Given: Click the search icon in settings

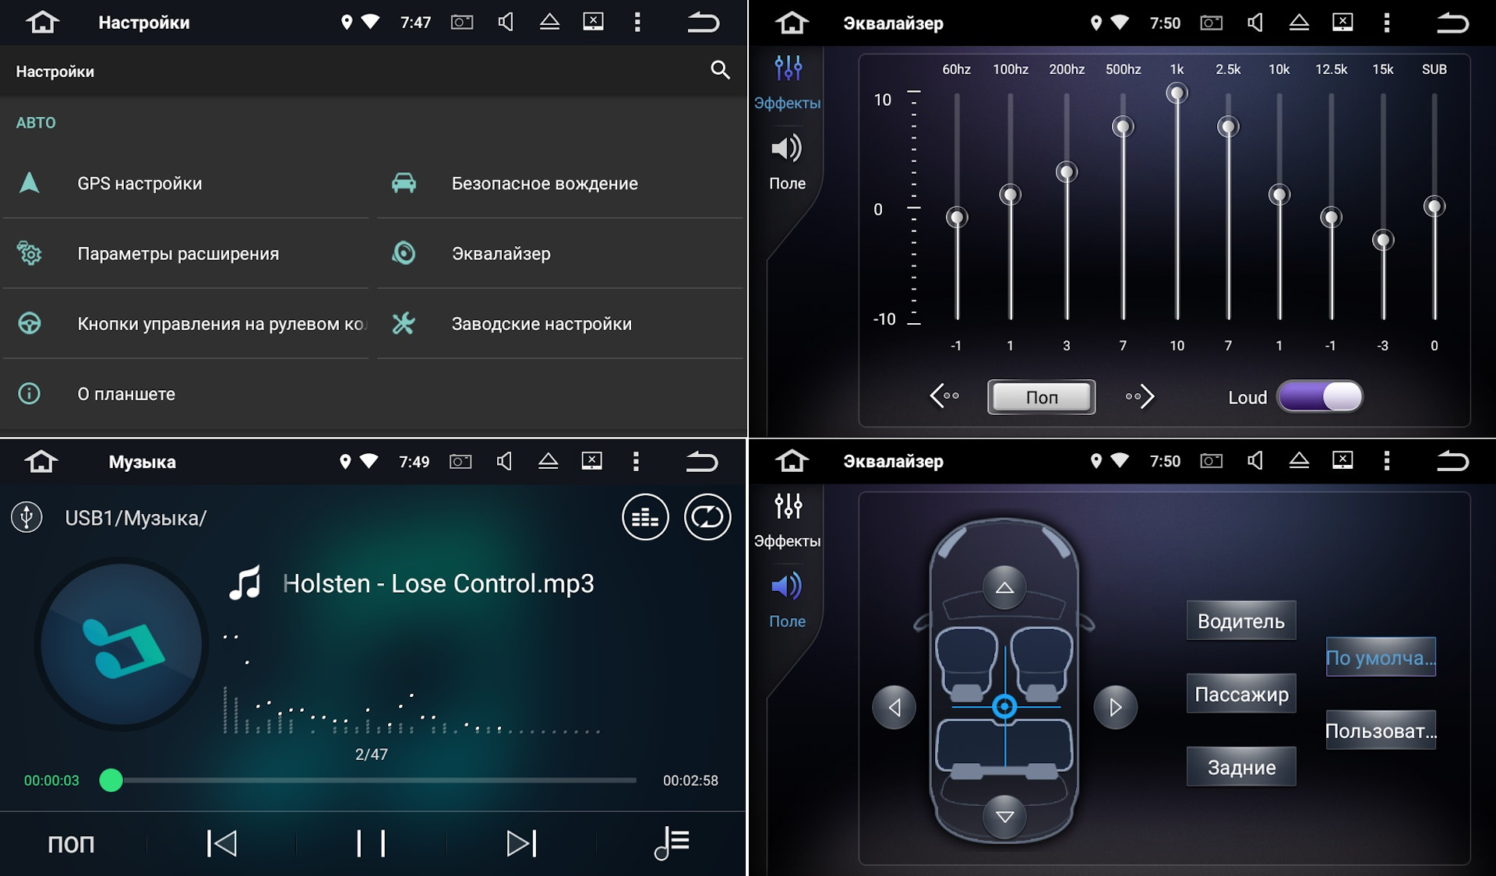Looking at the screenshot, I should pyautogui.click(x=721, y=70).
